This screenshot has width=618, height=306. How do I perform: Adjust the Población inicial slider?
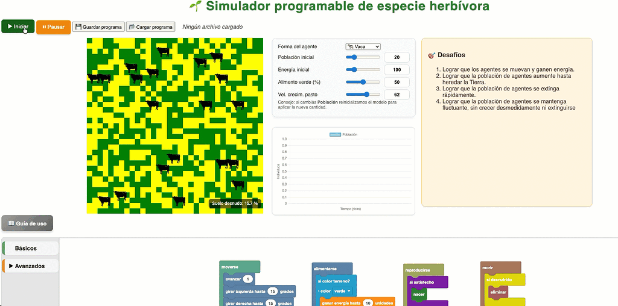(363, 57)
